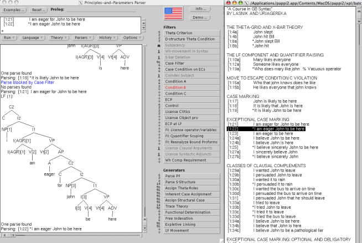Select the License Object pro filter
The width and height of the screenshot is (362, 243).
point(192,118)
